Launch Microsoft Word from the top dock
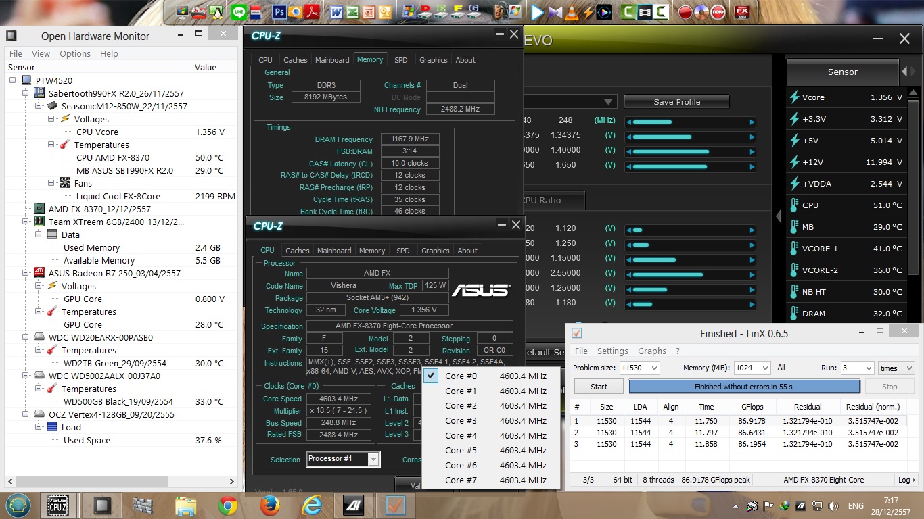 click(336, 12)
